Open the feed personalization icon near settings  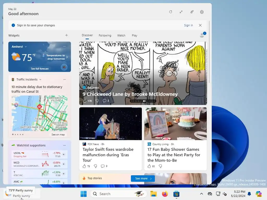coord(192,12)
